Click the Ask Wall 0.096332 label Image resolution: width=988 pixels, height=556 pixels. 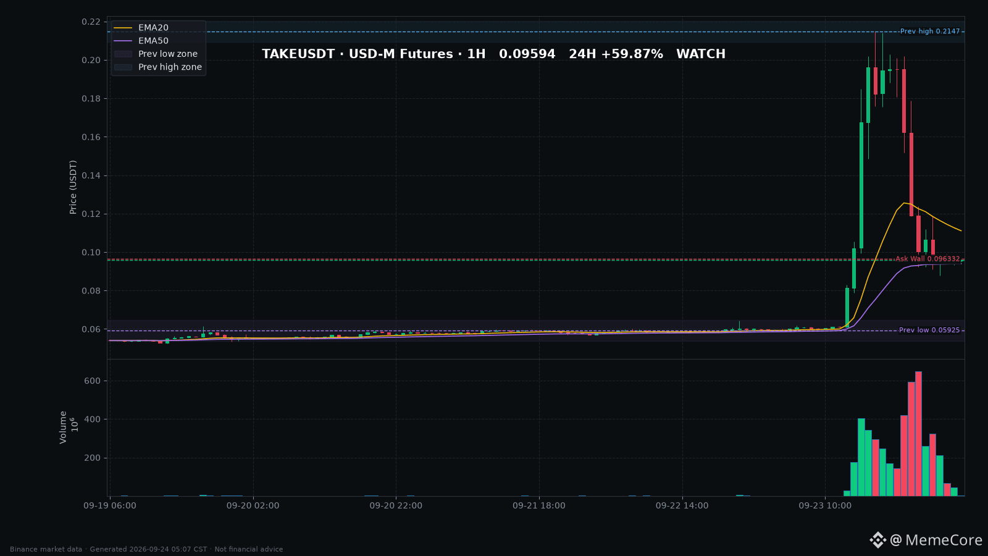[x=927, y=259]
